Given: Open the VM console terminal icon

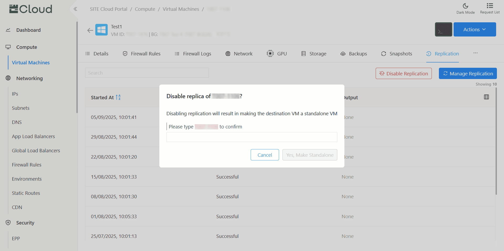Looking at the screenshot, I should (443, 29).
